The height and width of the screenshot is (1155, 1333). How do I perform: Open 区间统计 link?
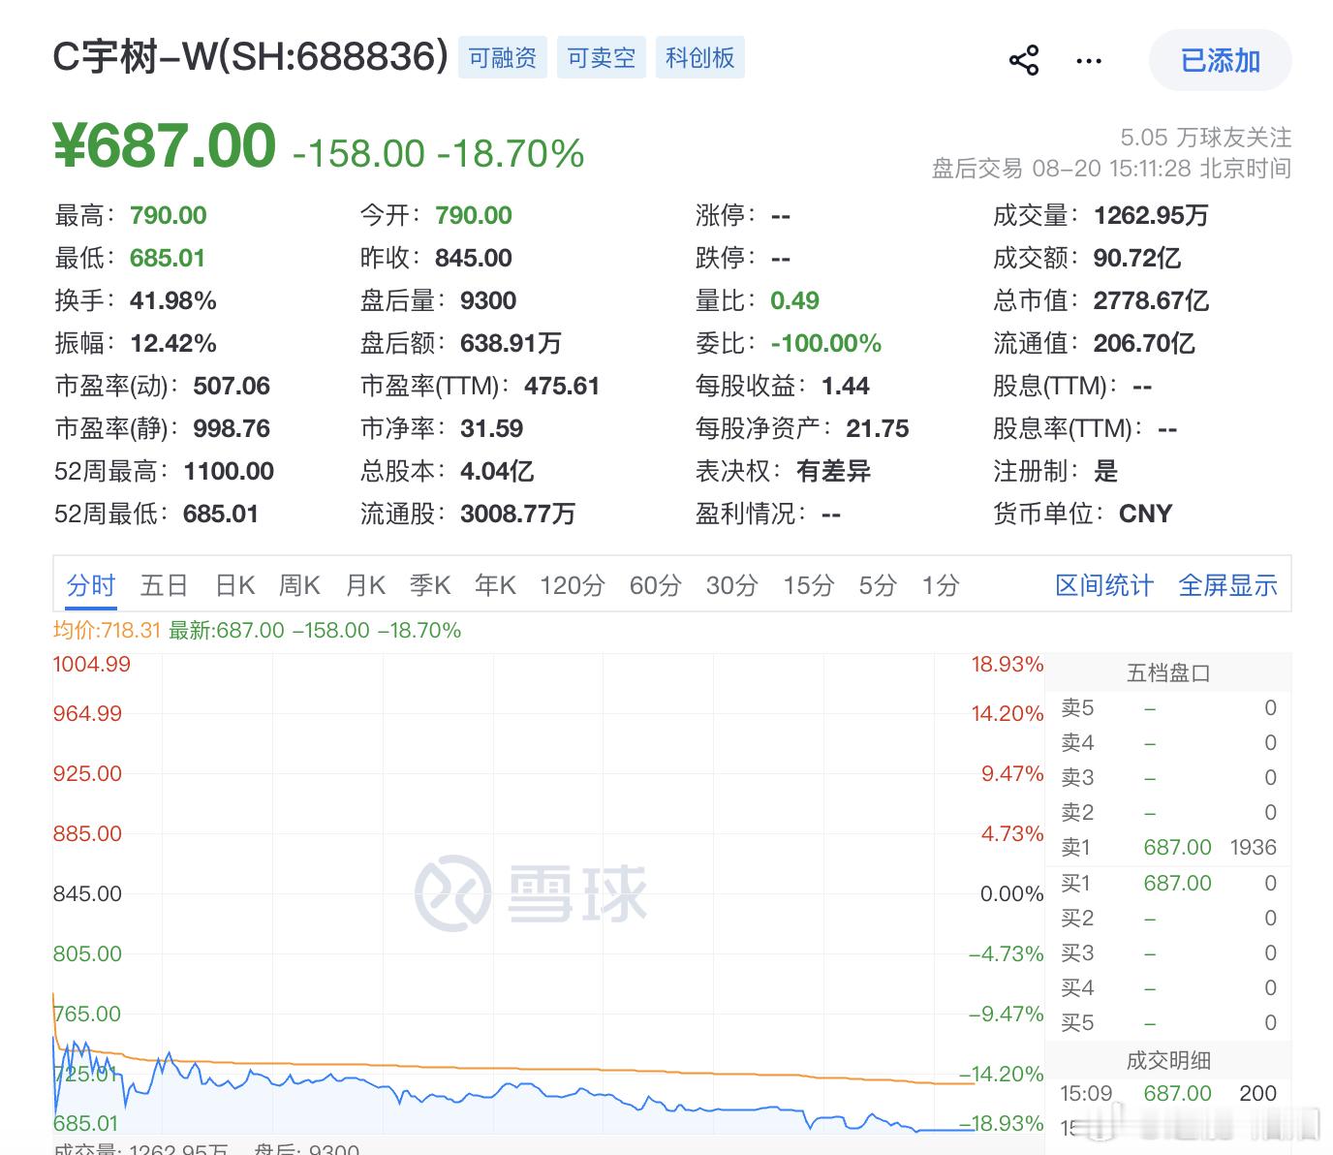click(x=1103, y=585)
